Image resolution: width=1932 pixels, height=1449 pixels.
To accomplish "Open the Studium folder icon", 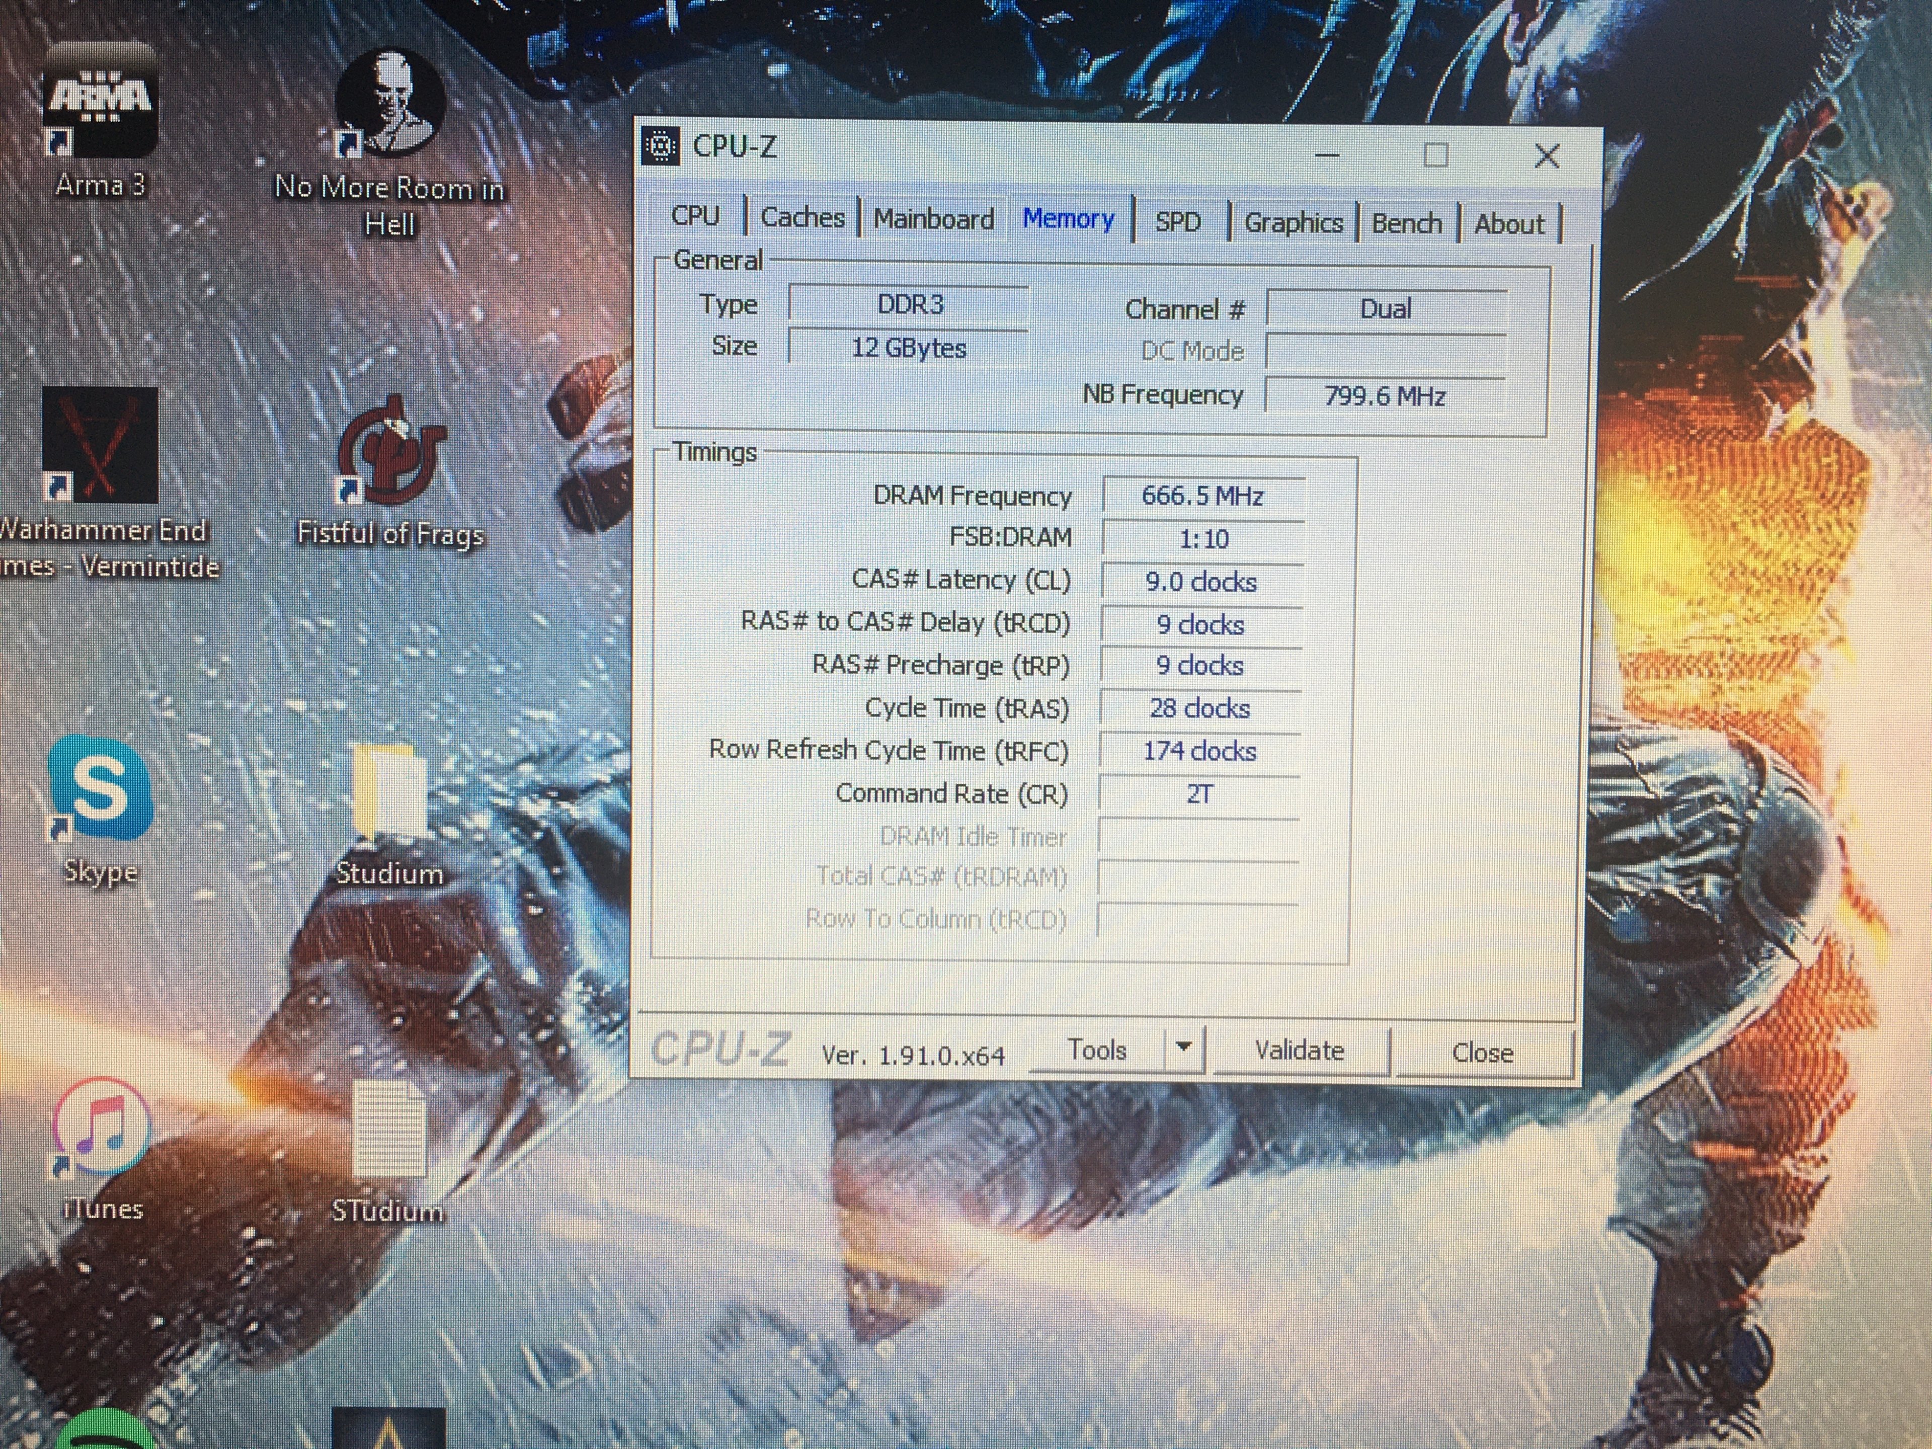I will [x=389, y=795].
